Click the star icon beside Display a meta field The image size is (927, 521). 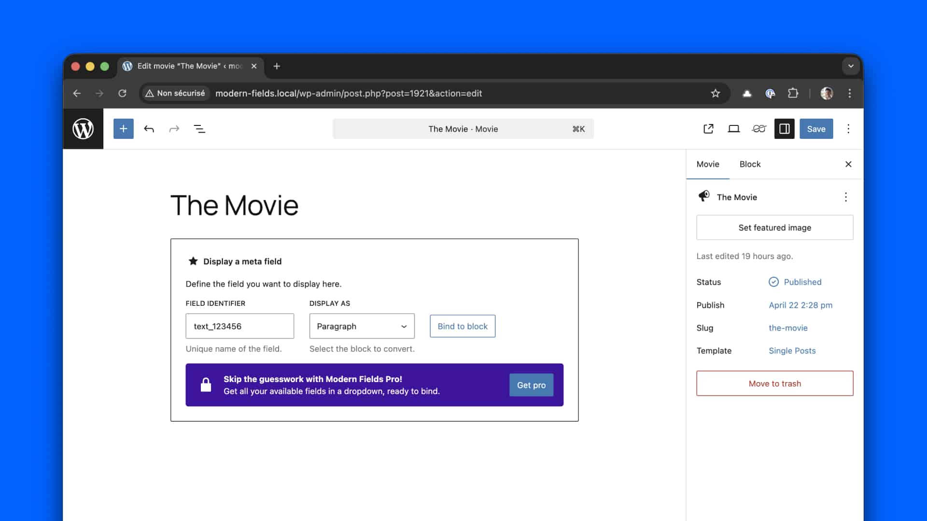[x=193, y=261]
